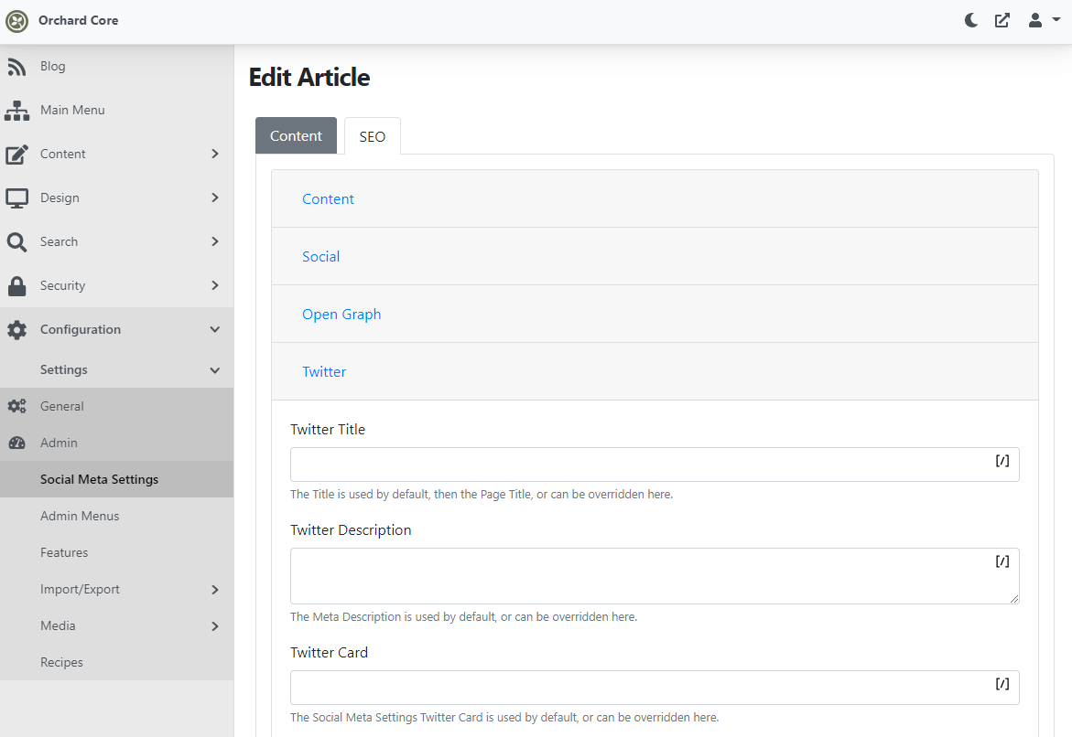Focus the Twitter Description textarea

[655, 576]
